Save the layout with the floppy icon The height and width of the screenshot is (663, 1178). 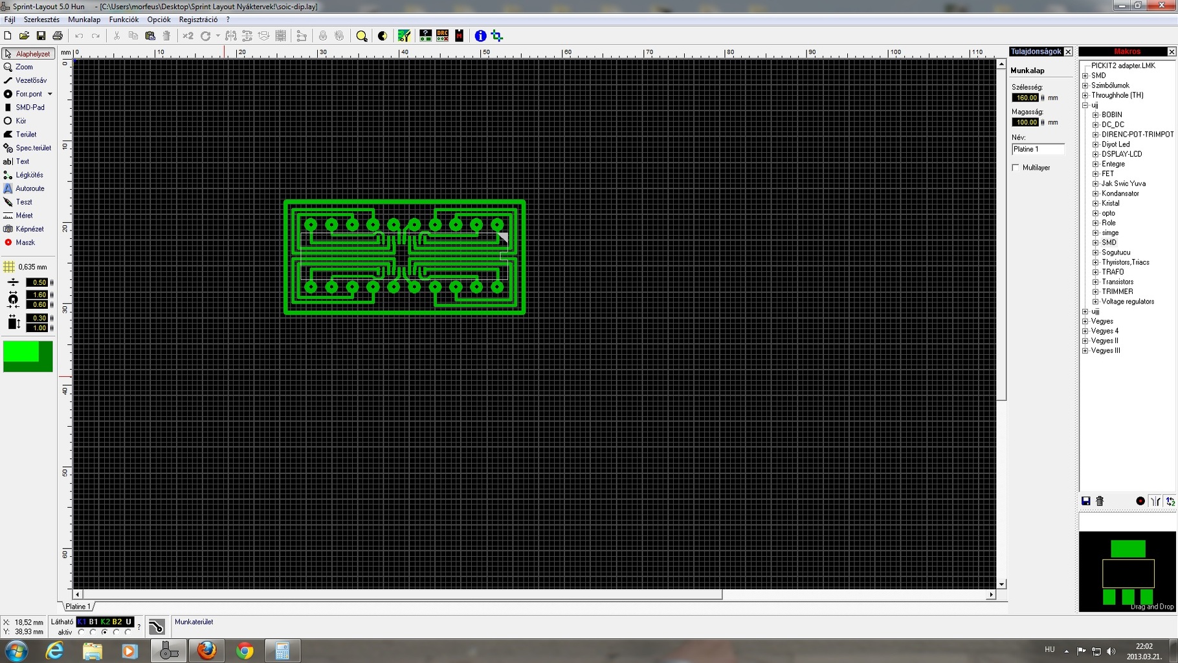click(41, 36)
